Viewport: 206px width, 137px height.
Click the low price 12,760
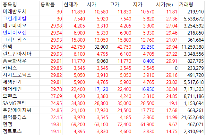pyautogui.click(x=147, y=40)
